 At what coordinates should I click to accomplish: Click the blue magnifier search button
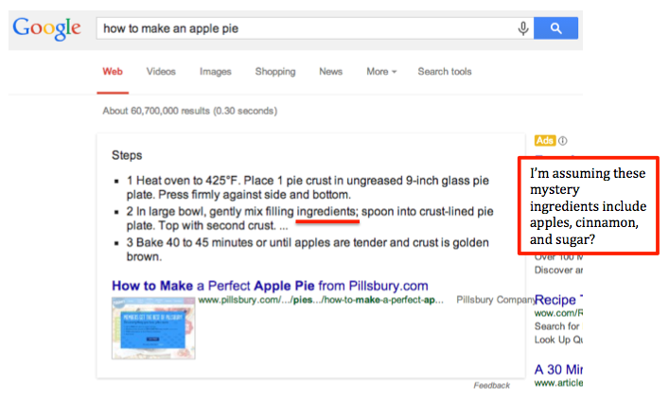555,28
